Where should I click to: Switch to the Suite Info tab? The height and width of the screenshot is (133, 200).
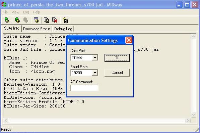point(12,28)
